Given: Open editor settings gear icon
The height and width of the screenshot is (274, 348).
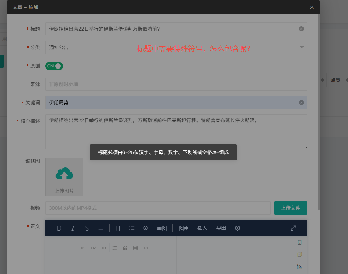Looking at the screenshot, I should (238, 228).
